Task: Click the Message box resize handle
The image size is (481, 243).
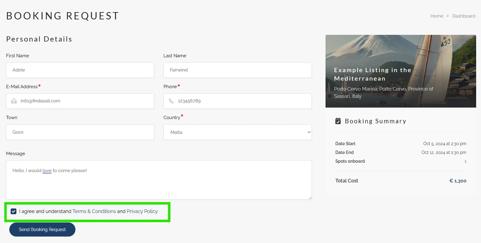Action: 310,198
